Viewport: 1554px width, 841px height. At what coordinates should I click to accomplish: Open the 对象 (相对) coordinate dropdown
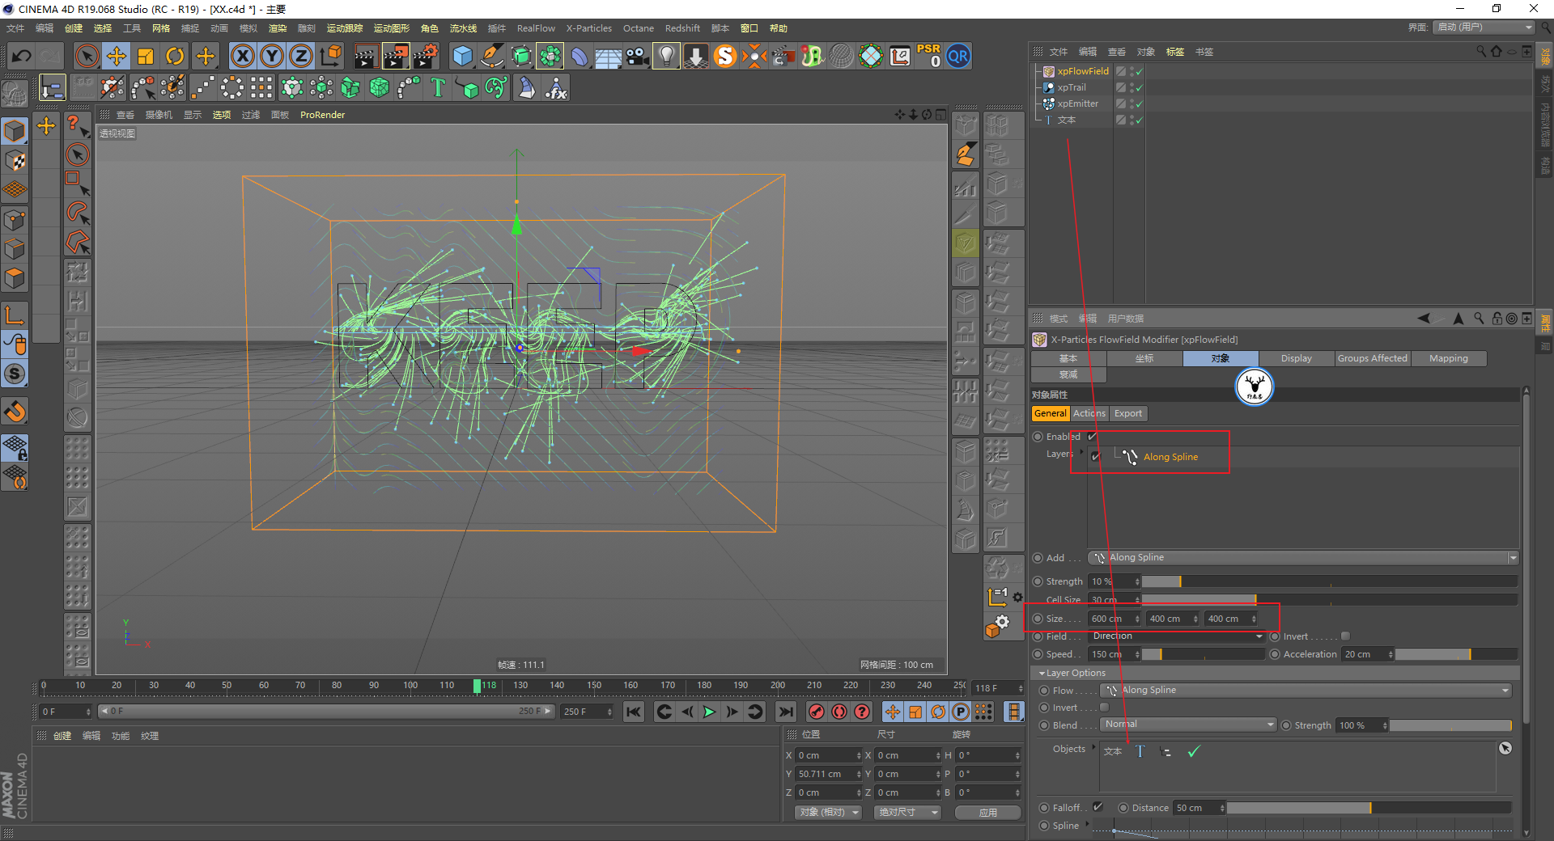click(829, 813)
